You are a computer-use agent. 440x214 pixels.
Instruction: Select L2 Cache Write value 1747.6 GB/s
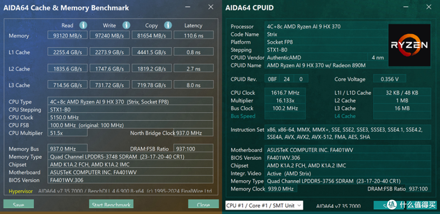[x=110, y=69]
